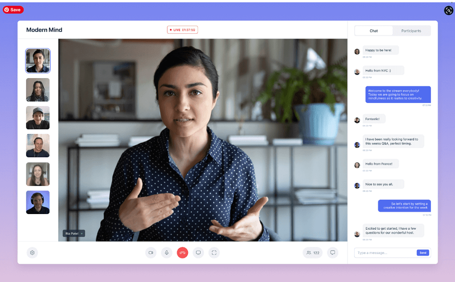
Task: Open the settings gear icon
Action: tap(32, 253)
